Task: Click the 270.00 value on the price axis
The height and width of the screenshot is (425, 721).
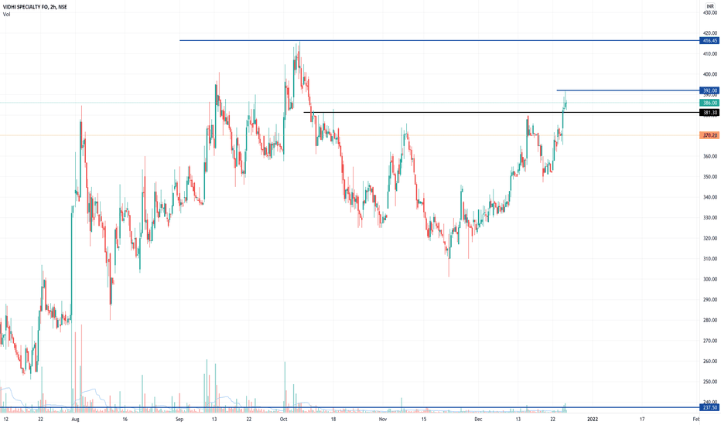Action: pos(710,341)
